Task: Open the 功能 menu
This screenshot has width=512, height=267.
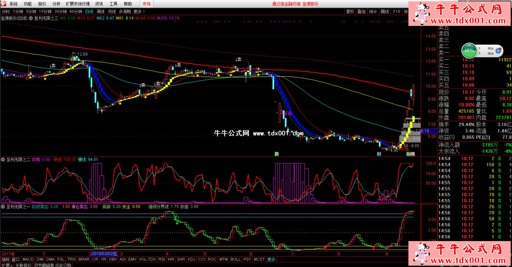Action: (x=28, y=4)
